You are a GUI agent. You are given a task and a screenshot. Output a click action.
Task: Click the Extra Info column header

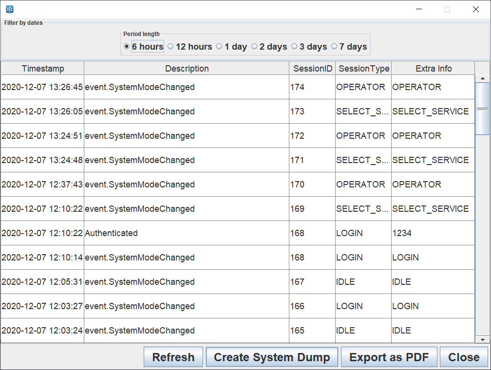pyautogui.click(x=434, y=69)
